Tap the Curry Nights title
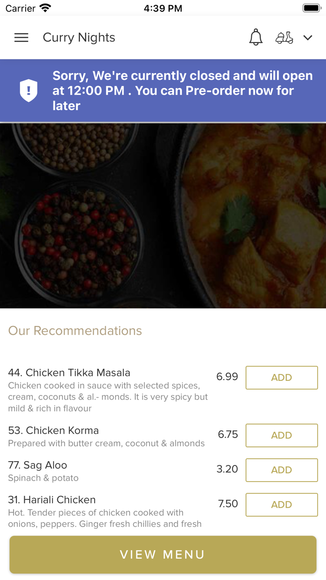 (79, 38)
